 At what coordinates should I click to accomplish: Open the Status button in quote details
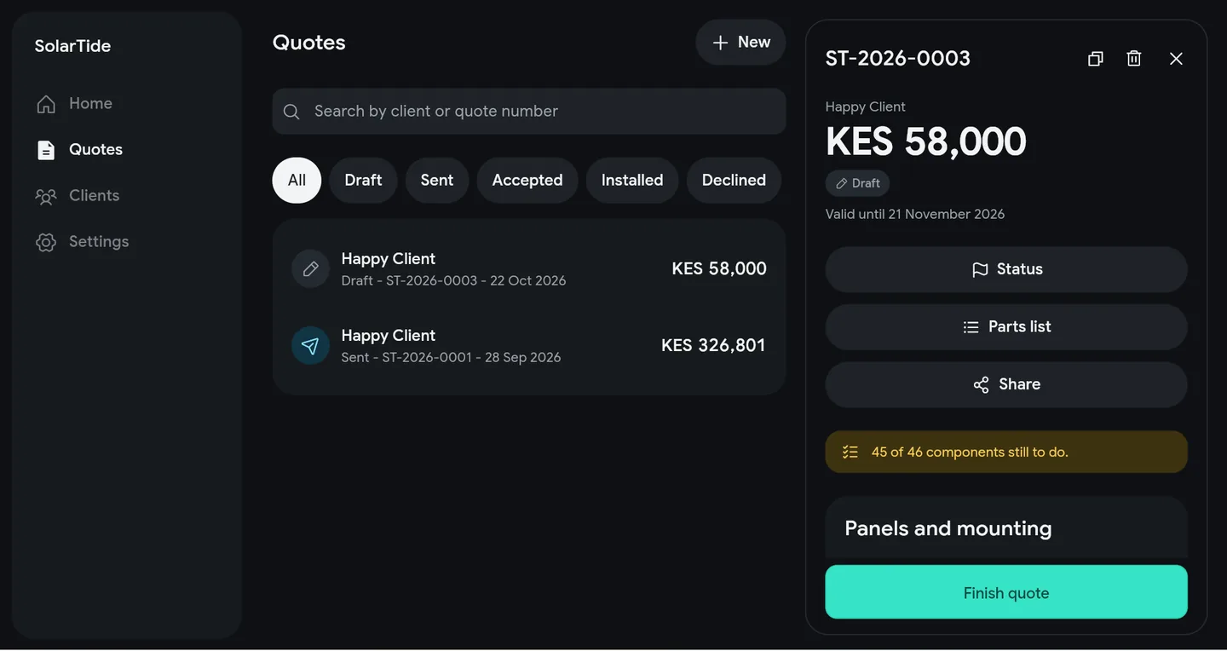(x=1006, y=269)
